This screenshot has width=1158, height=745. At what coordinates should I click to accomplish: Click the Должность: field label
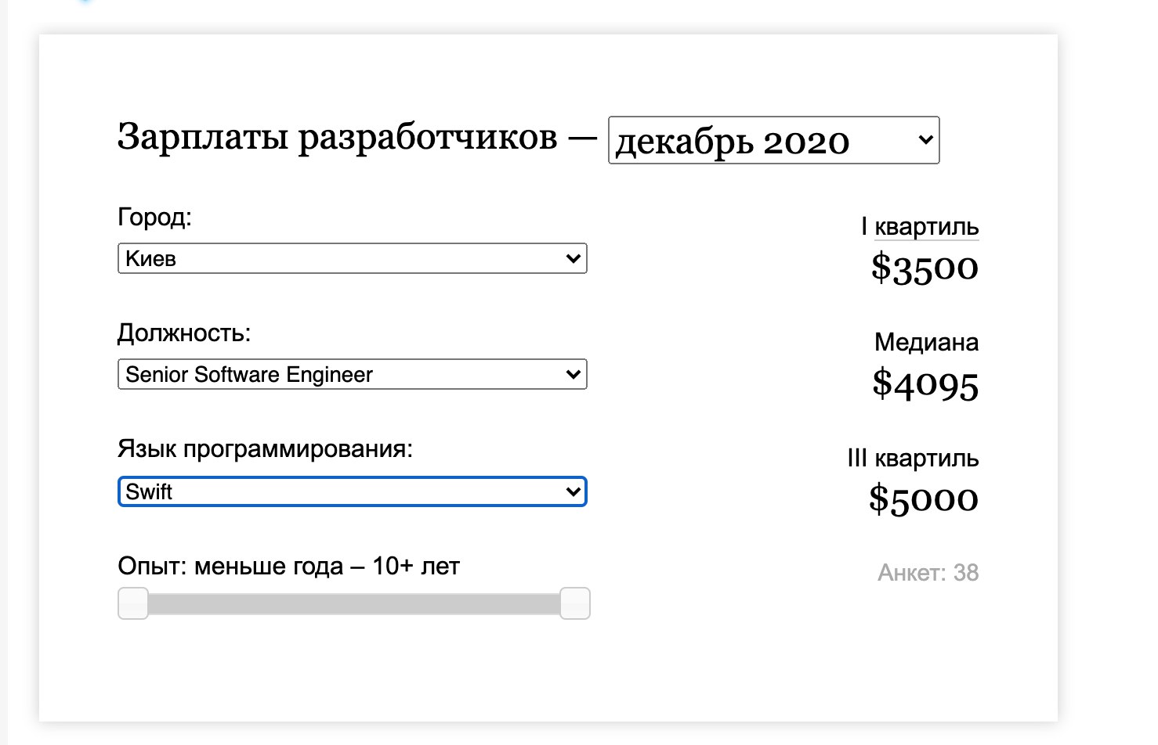click(x=184, y=333)
